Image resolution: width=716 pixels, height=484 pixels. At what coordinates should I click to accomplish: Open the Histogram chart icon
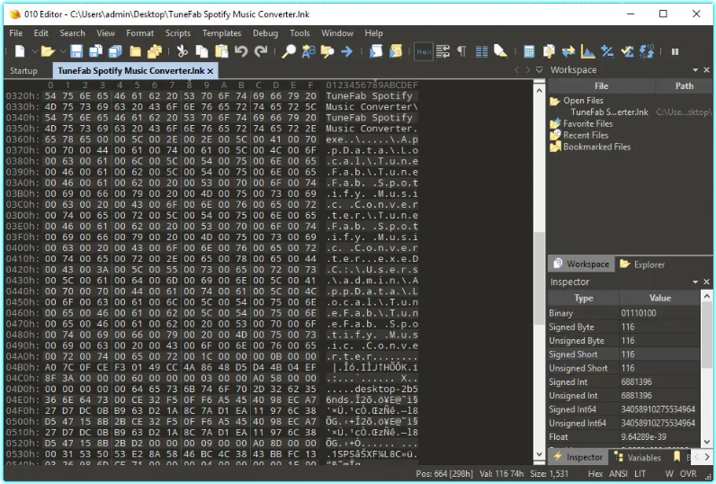coord(587,51)
